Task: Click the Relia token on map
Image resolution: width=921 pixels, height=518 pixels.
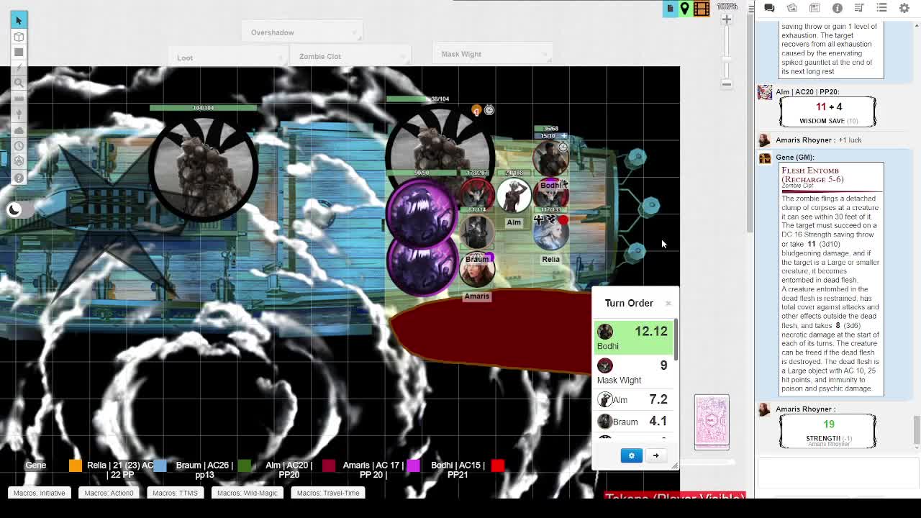Action: (x=550, y=232)
